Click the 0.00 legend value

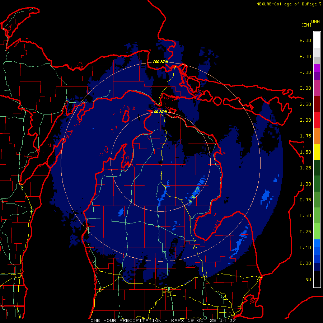(305, 263)
